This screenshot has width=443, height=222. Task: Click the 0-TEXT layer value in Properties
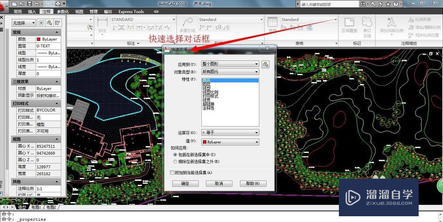(48, 46)
